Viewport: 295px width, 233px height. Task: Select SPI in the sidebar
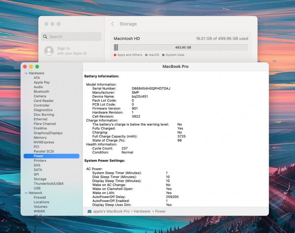point(36,174)
